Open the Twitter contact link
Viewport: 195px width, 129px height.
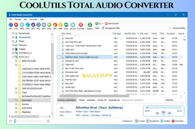[x=162, y=121]
